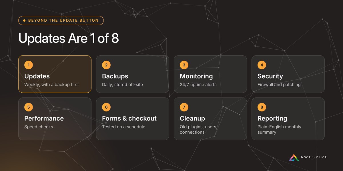Viewport: 343px width, 171px height.
Task: Click the number 1 orange circle badge
Action: [29, 65]
